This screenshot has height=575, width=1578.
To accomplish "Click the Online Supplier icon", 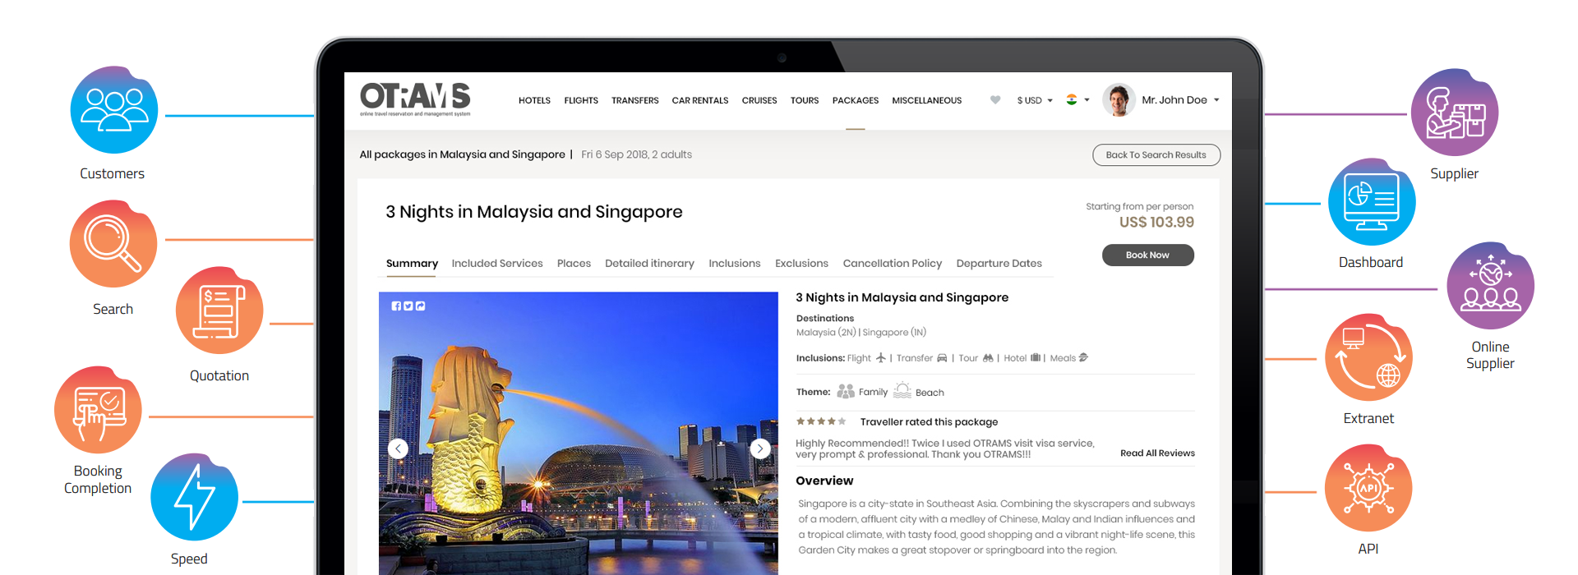I will click(1490, 286).
